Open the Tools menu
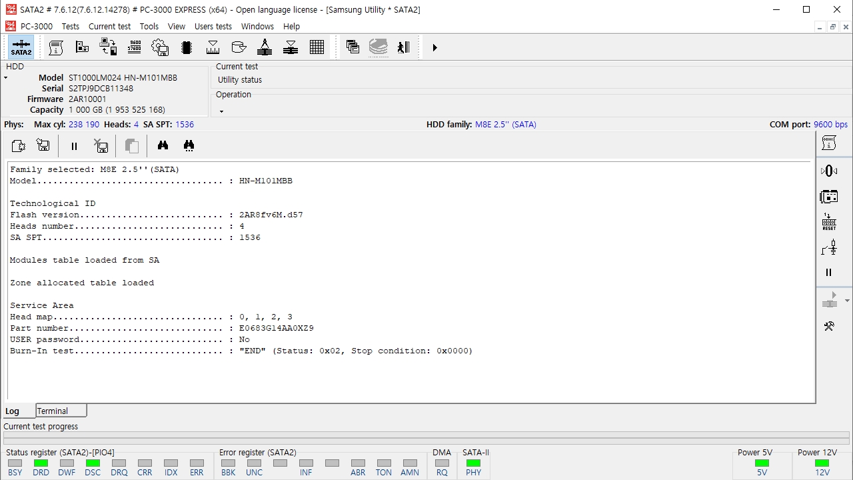This screenshot has height=480, width=853. [149, 27]
